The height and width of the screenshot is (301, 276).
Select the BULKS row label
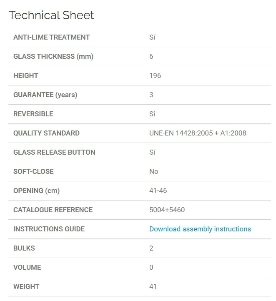click(x=24, y=248)
